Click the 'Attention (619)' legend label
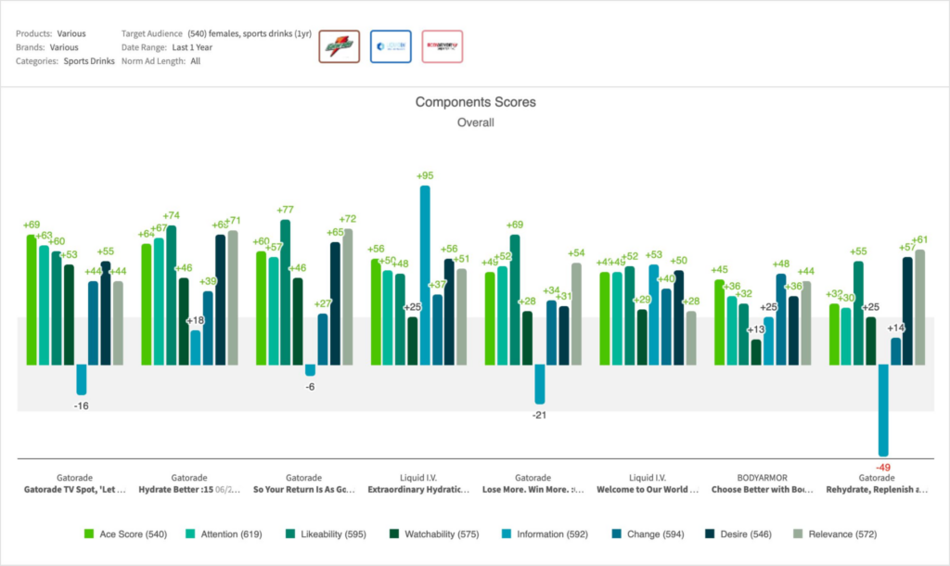Screen dimensions: 950x566 pos(231,534)
